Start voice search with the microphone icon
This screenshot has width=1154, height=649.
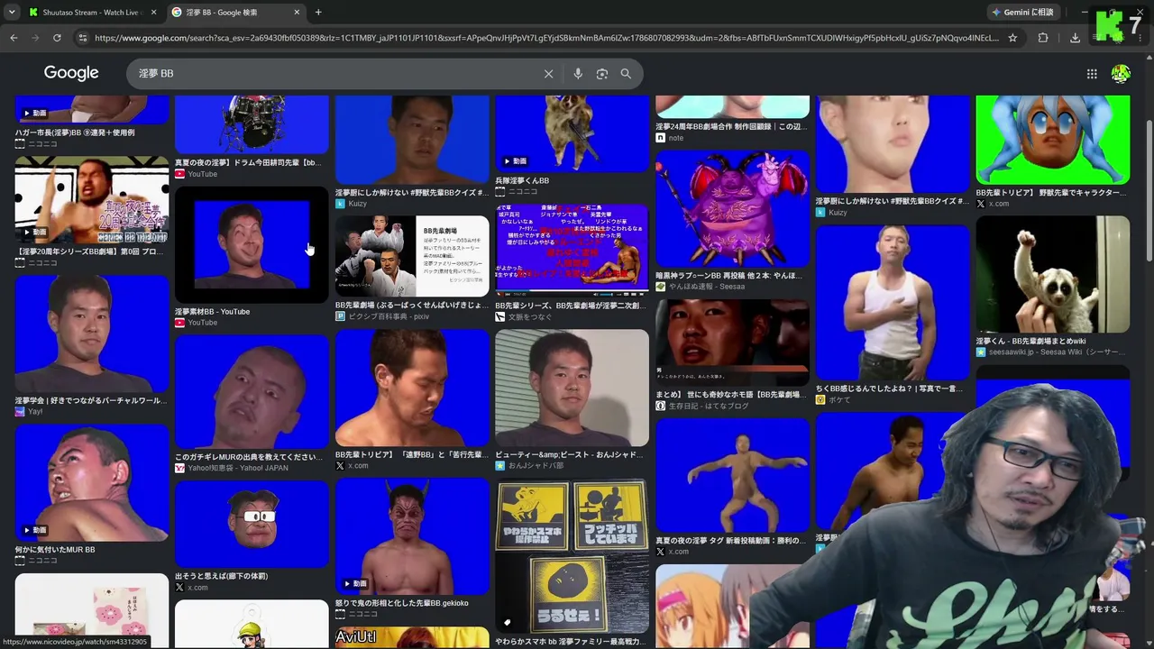[578, 74]
